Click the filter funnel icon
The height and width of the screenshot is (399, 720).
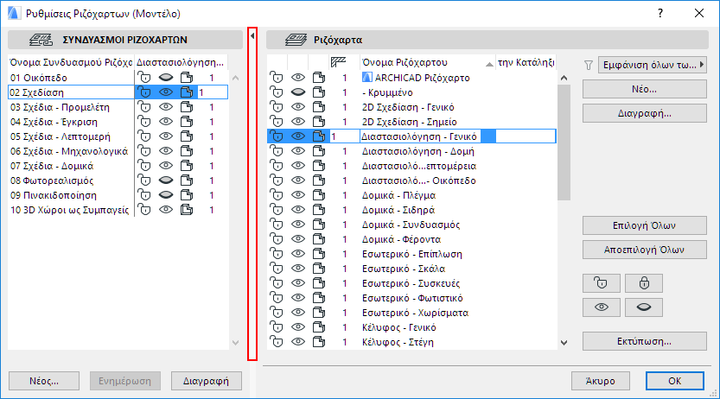pos(589,64)
